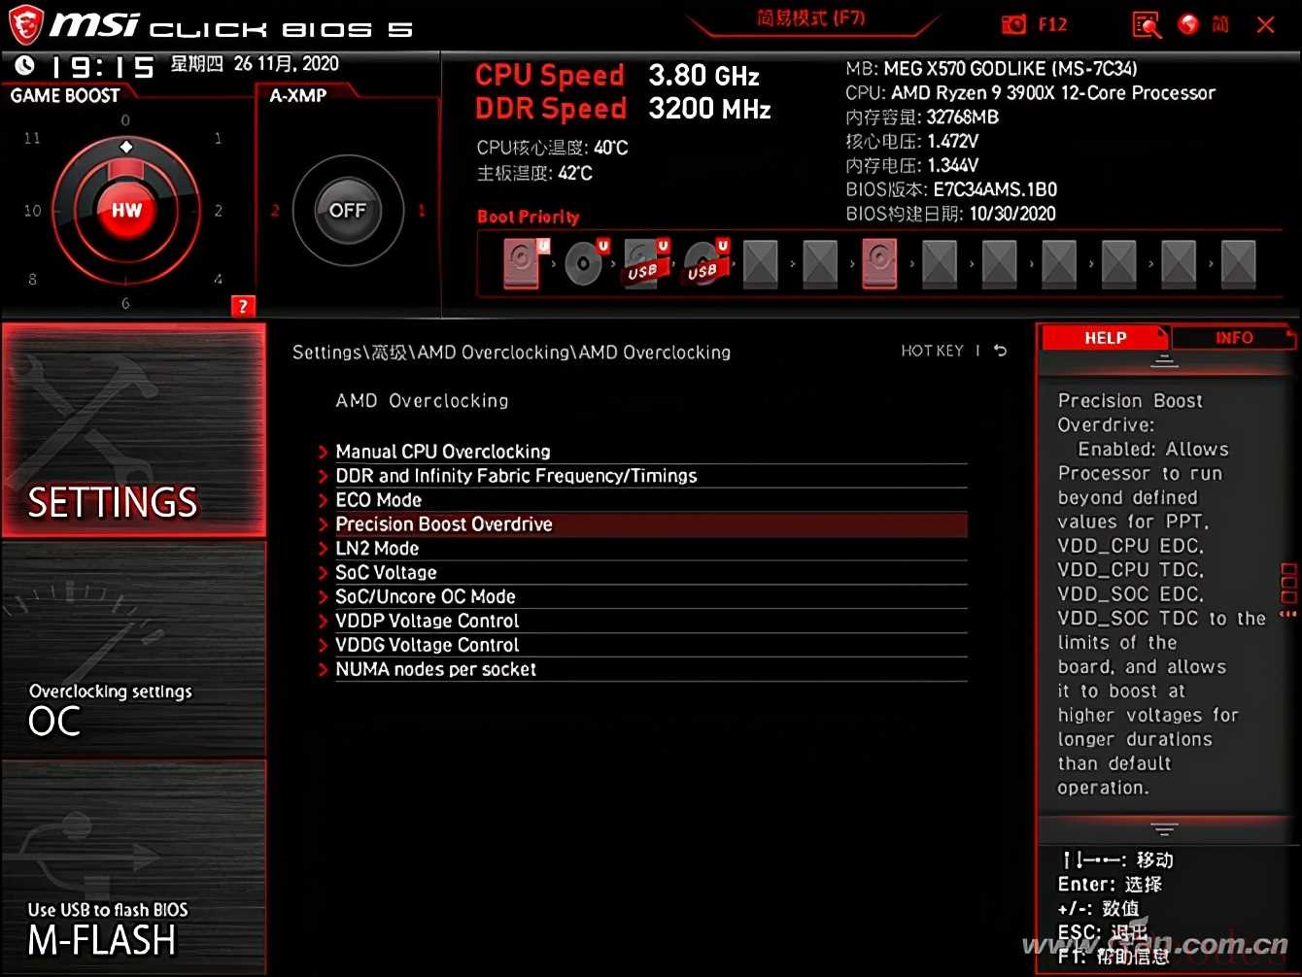Click the MB: MEG X570 GODLIKE line
The image size is (1302, 977).
point(991,69)
